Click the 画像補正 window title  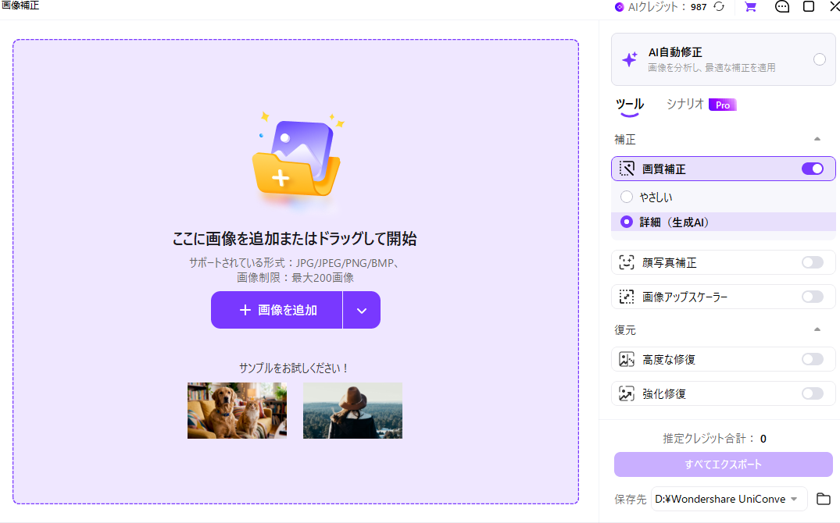(20, 5)
